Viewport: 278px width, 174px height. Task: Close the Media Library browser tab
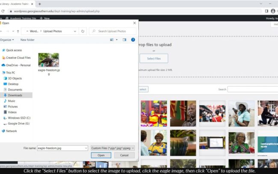(32, 4)
